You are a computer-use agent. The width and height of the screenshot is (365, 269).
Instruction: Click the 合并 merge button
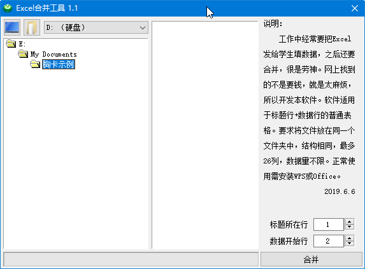(311, 259)
